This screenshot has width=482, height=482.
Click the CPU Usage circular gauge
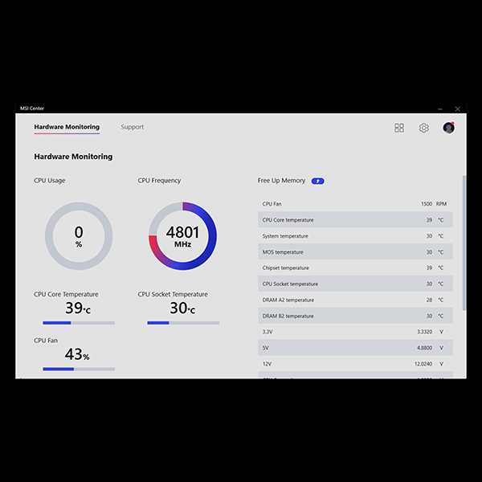(x=79, y=236)
